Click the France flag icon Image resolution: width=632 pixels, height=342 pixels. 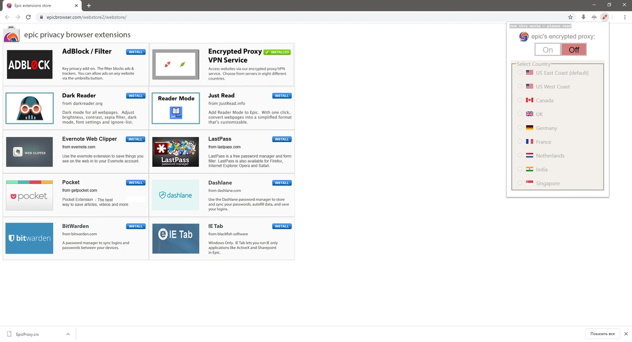pos(530,142)
